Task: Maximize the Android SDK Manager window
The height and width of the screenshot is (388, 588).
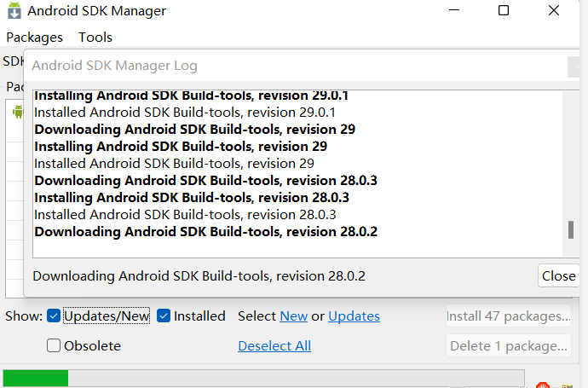Action: (504, 10)
